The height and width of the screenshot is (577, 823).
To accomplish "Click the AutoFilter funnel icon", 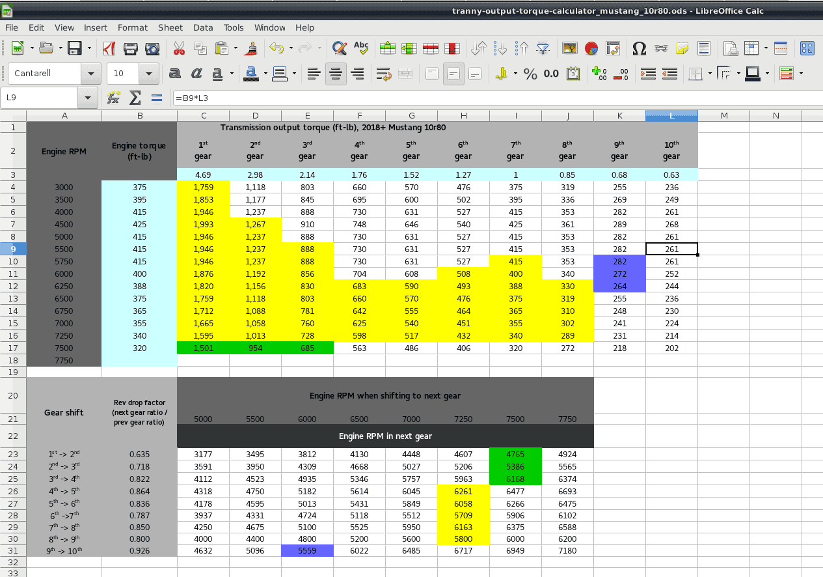I will coord(543,48).
